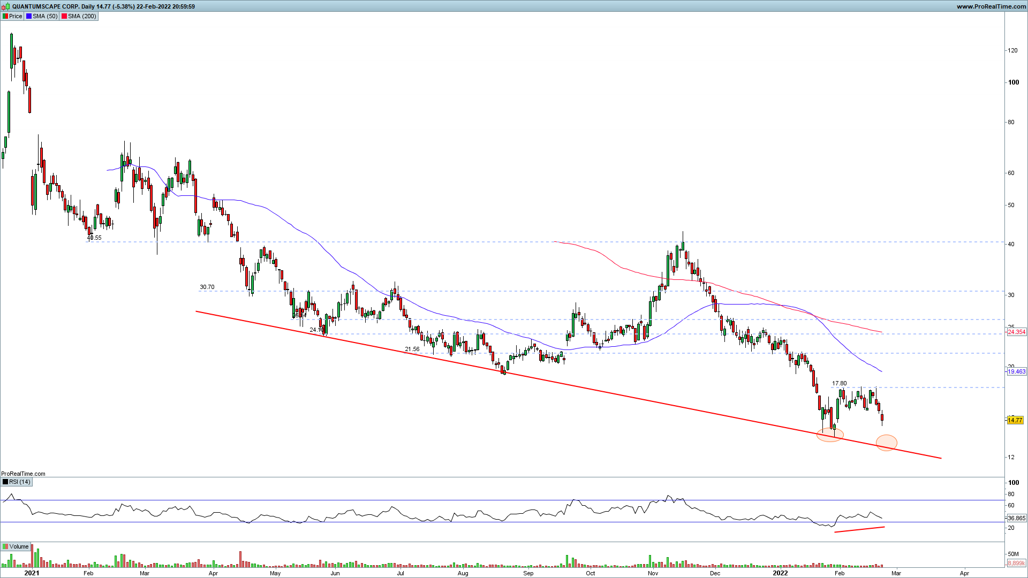Select the left orange circle marker on trendline
The image size is (1028, 578).
(x=829, y=435)
